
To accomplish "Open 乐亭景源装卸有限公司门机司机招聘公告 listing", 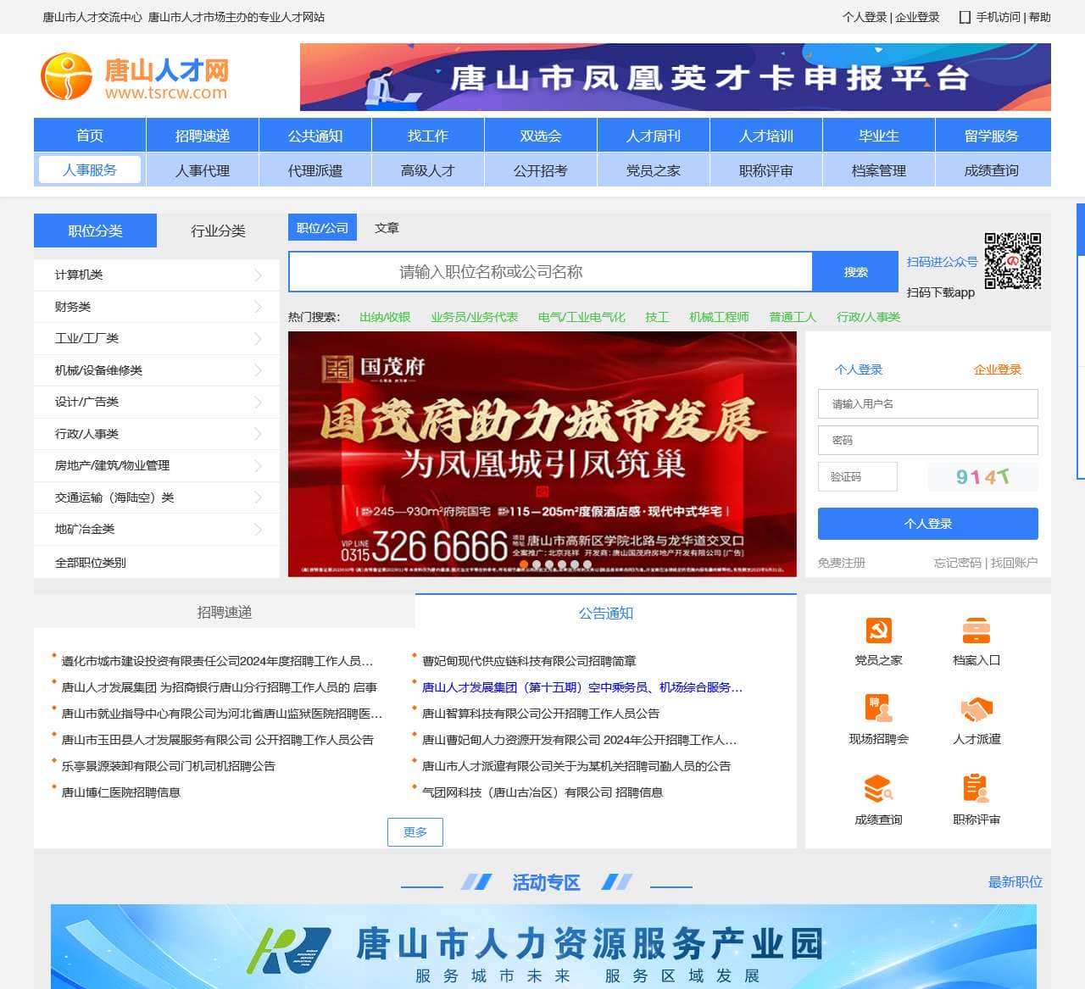I will [169, 766].
